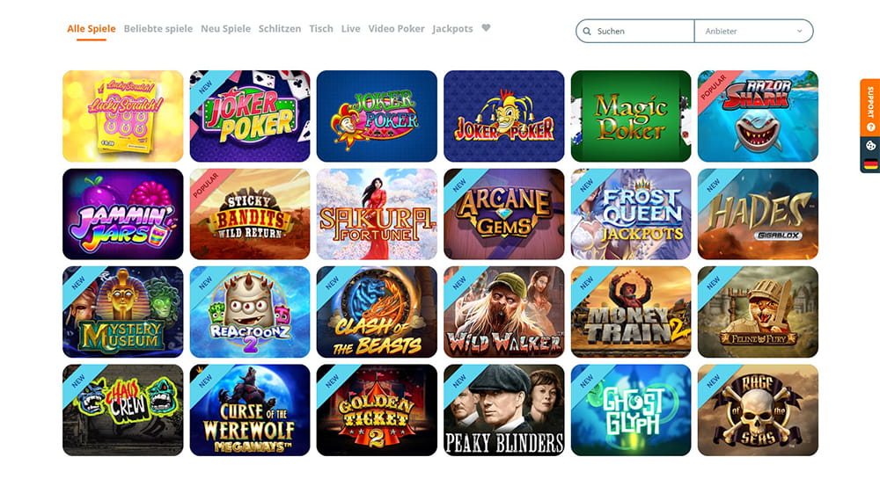Launch the Razor Shark game
Viewport: 880px width, 486px height.
tap(758, 116)
